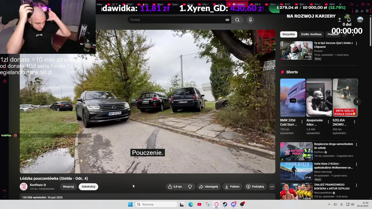Send thanks with Podziękuj
372x209 pixels.
pyautogui.click(x=255, y=187)
